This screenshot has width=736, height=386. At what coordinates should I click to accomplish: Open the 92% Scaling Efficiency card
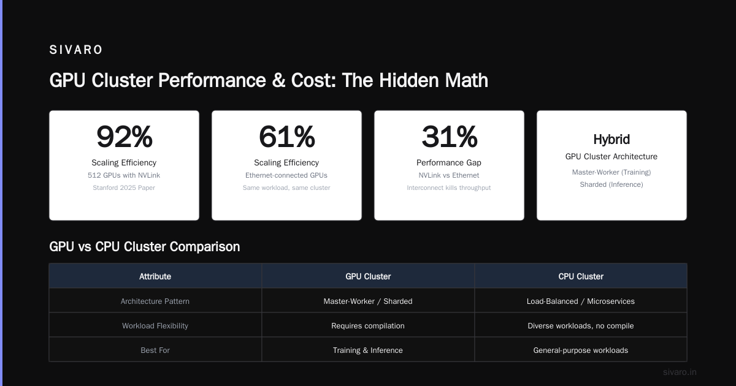tap(124, 165)
